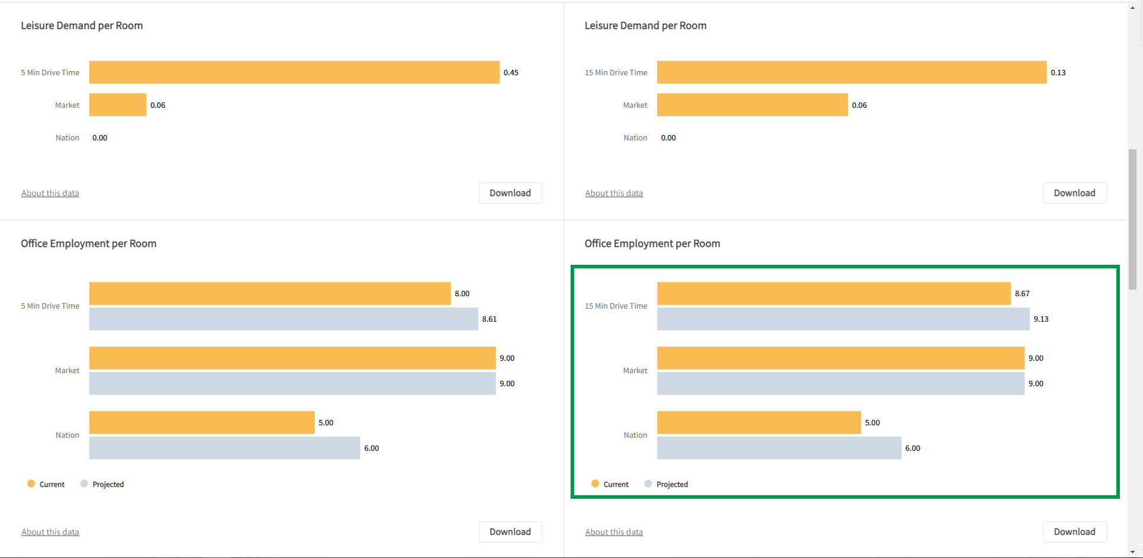This screenshot has width=1143, height=558.
Task: Download the 15 Min Leisure Demand chart
Action: 1074,193
